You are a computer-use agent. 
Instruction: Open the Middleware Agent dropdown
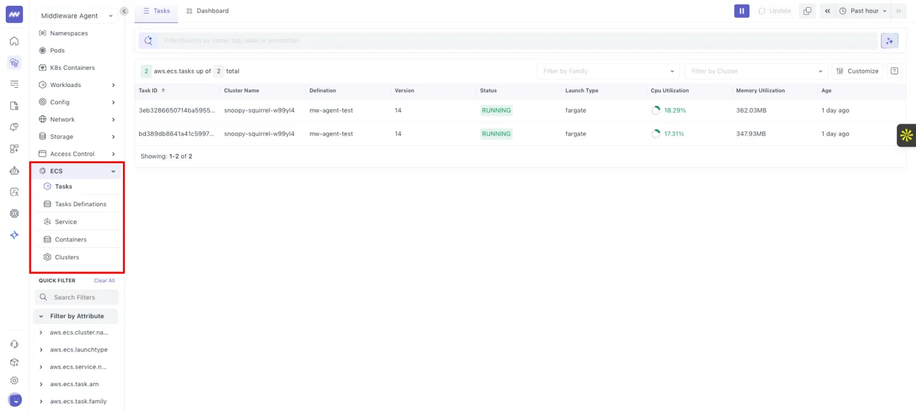pos(77,15)
